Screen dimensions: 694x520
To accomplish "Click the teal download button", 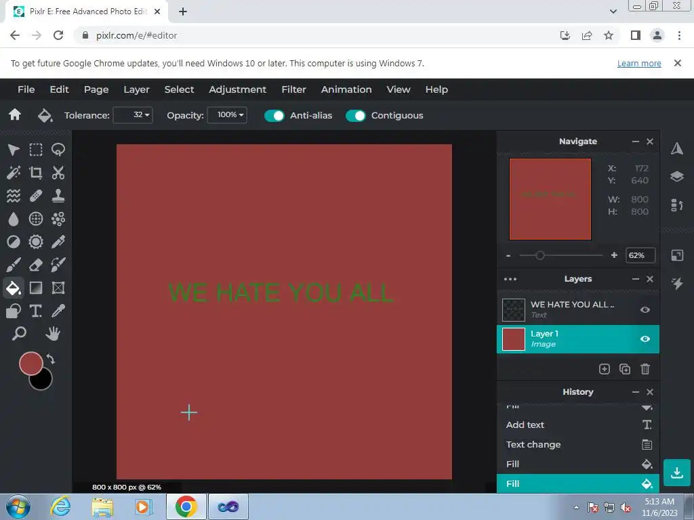I will (x=677, y=473).
